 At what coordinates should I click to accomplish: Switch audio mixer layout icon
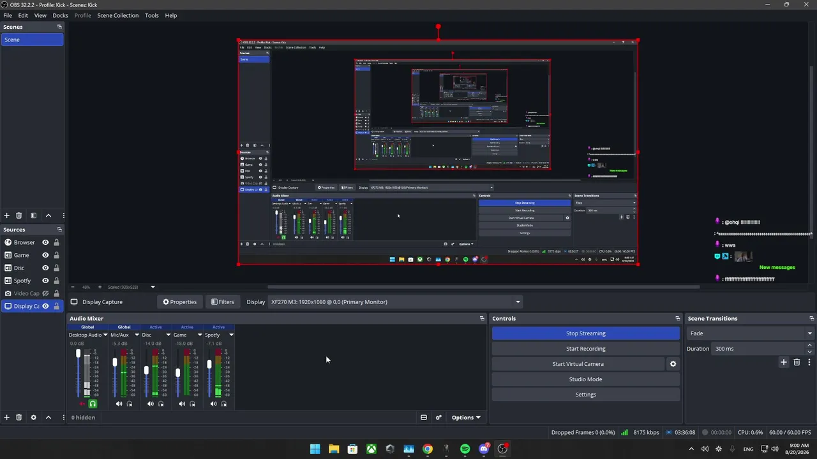pos(424,418)
